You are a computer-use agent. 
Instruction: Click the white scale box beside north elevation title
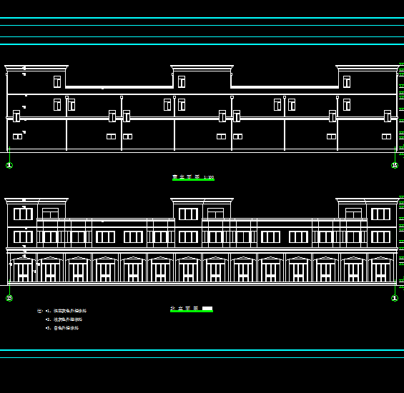[207, 308]
